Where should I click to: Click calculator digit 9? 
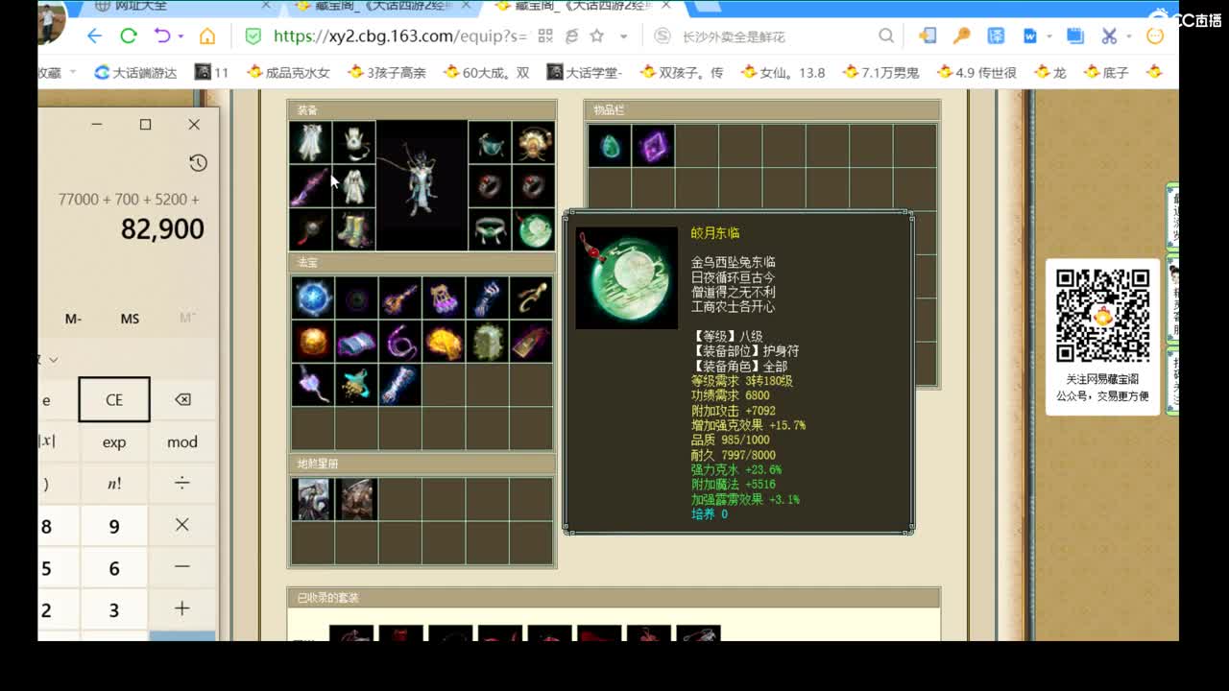click(x=114, y=526)
